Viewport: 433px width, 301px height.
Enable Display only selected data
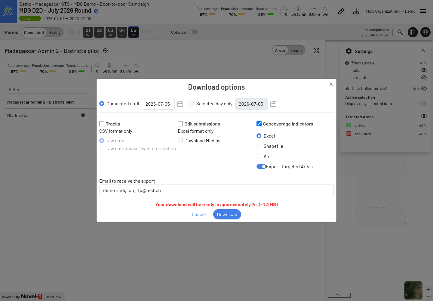click(423, 104)
